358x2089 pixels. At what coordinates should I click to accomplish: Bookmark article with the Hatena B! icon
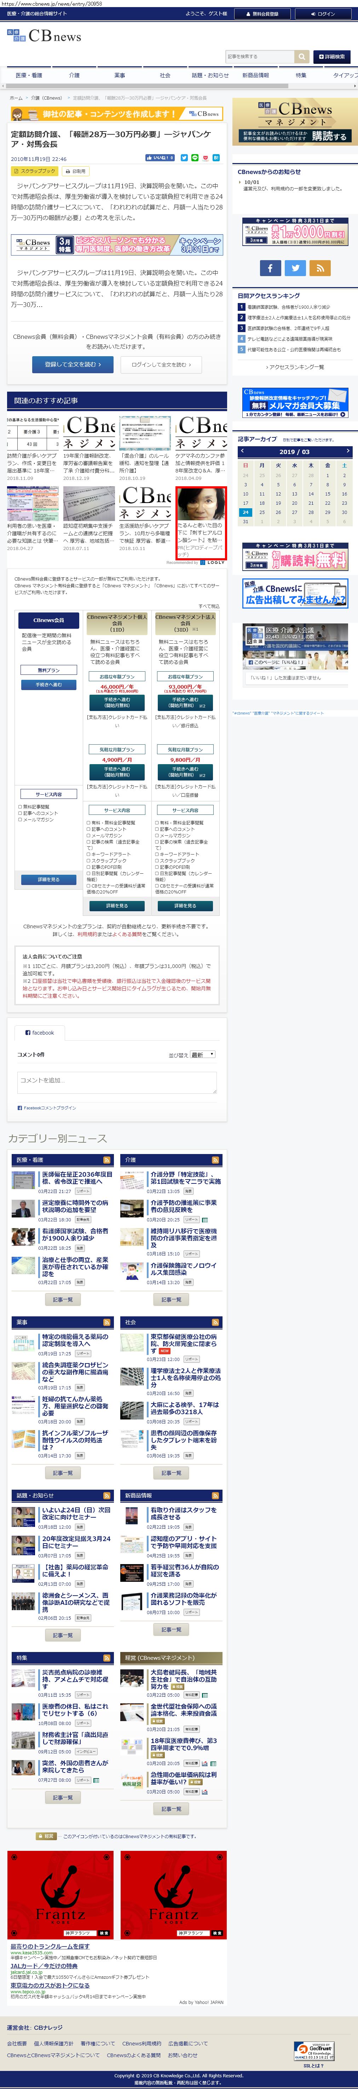click(x=215, y=158)
